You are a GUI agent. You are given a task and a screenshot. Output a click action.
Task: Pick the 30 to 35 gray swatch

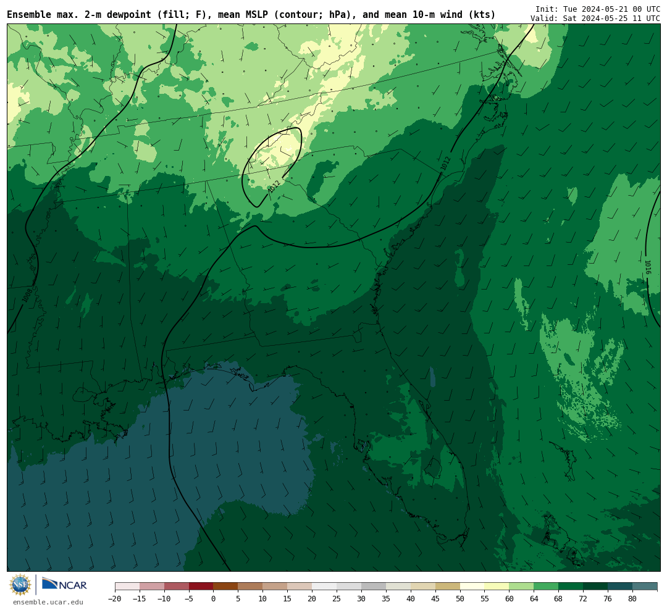pos(374,587)
